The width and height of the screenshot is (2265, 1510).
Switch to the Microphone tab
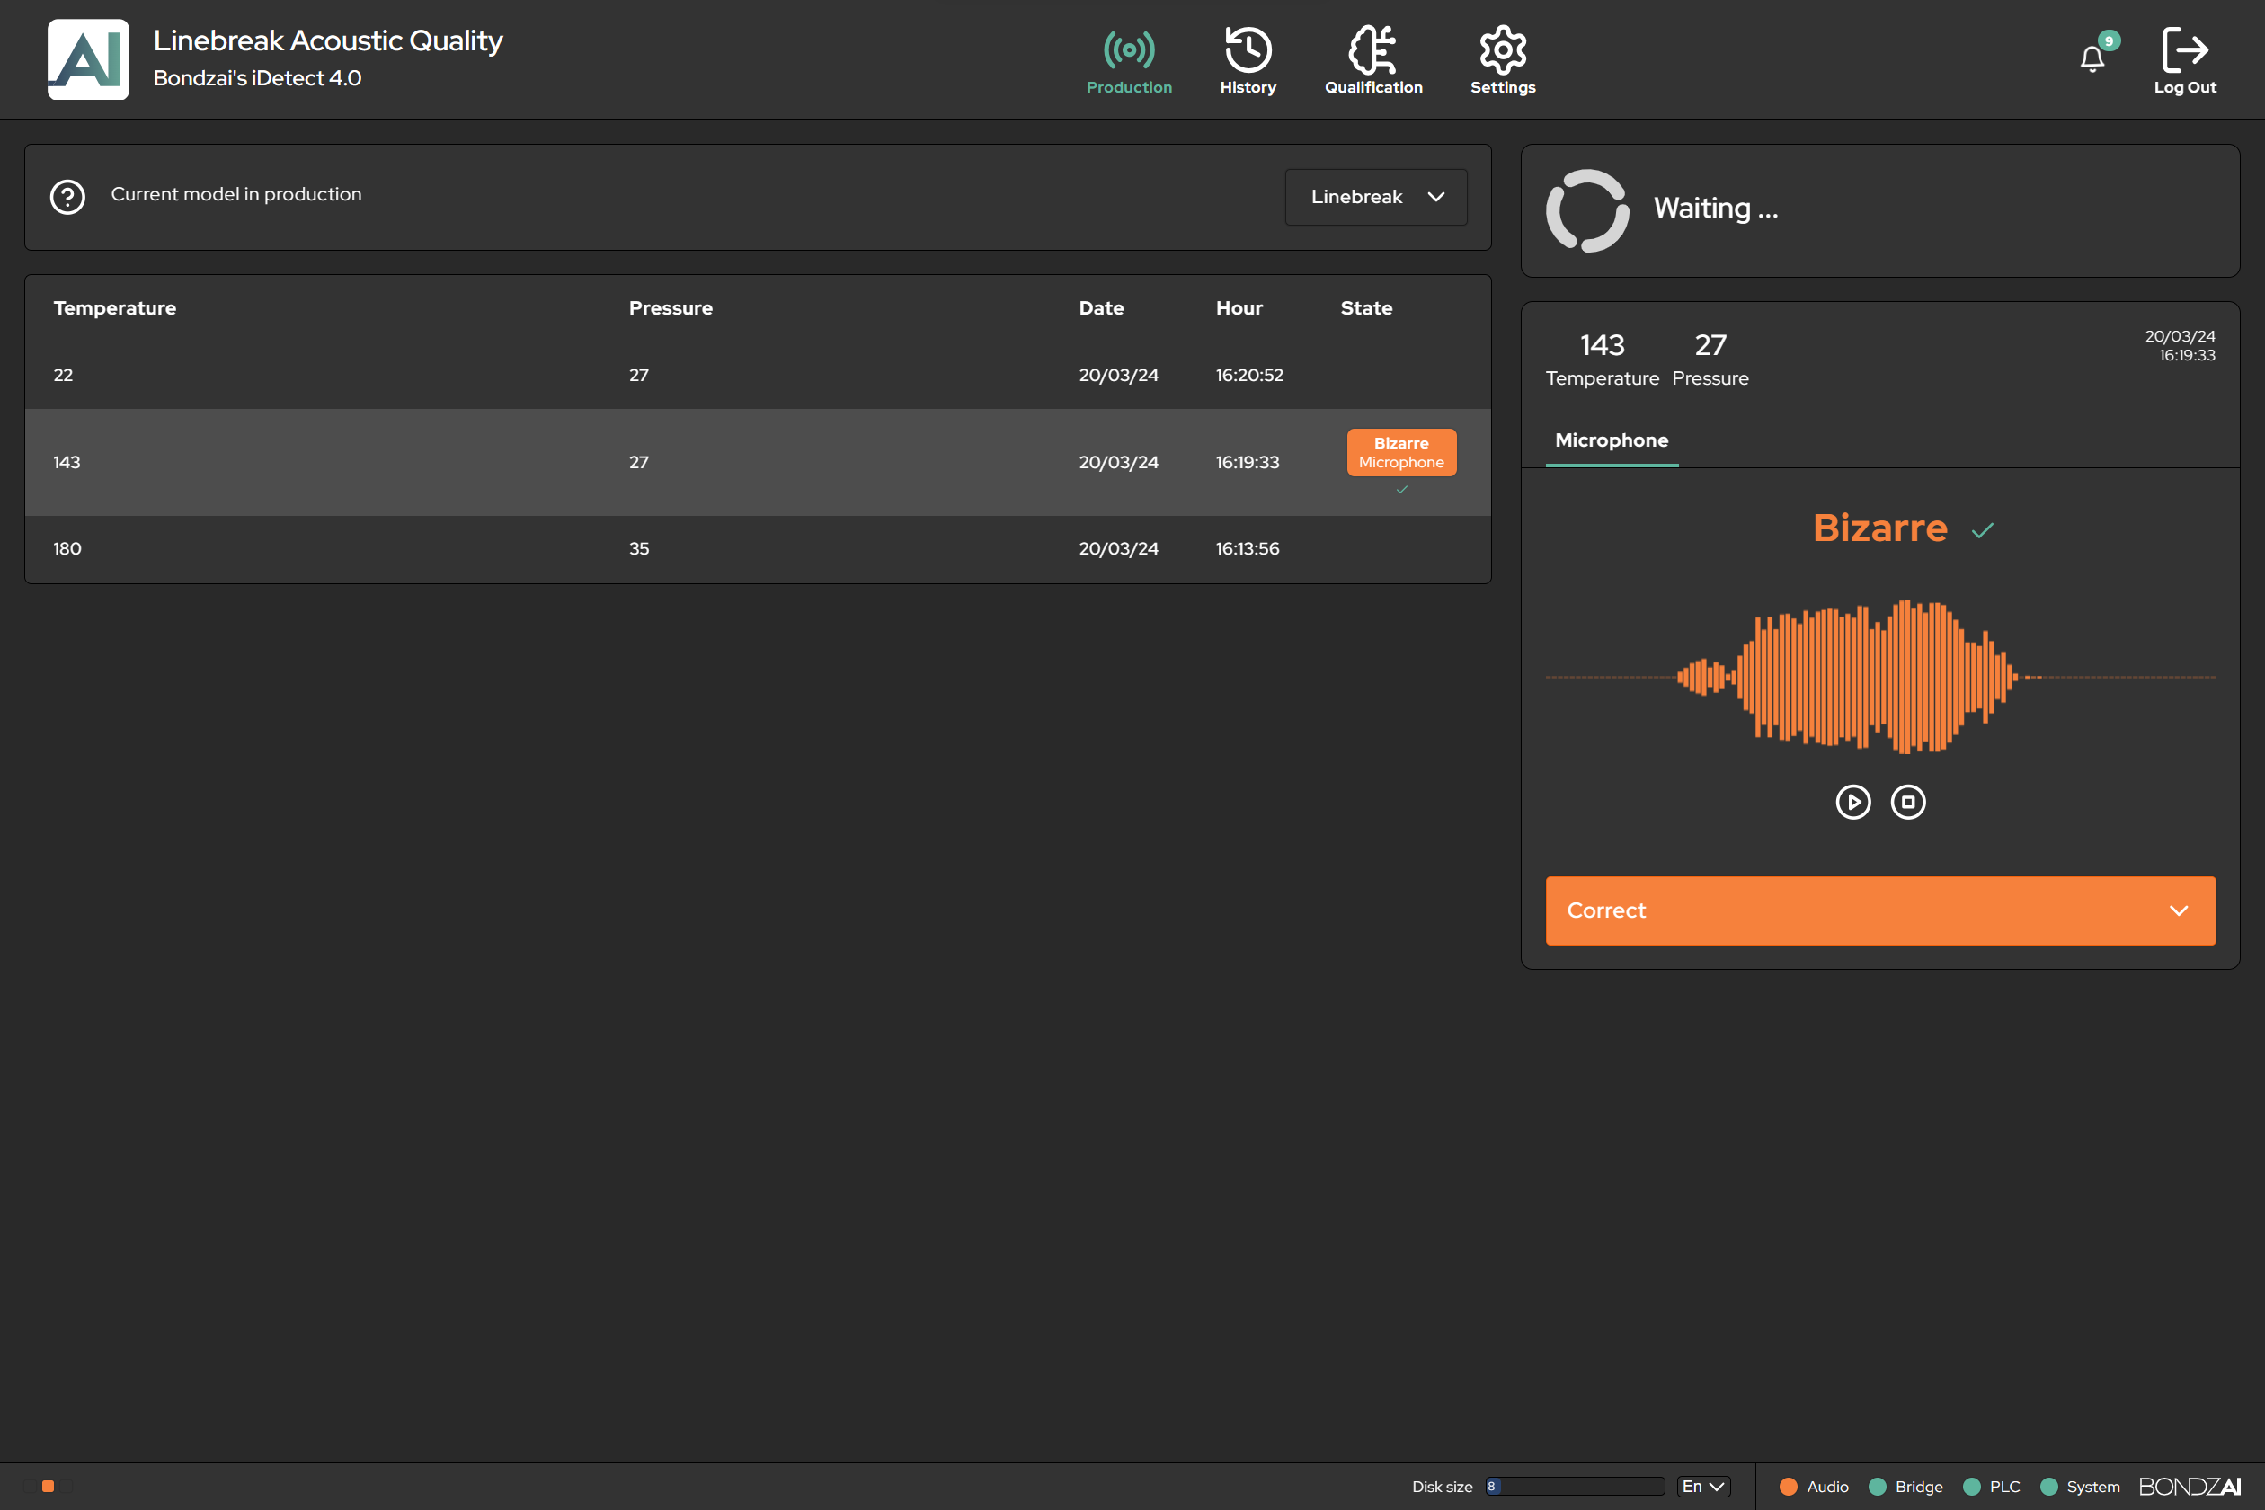click(1611, 440)
